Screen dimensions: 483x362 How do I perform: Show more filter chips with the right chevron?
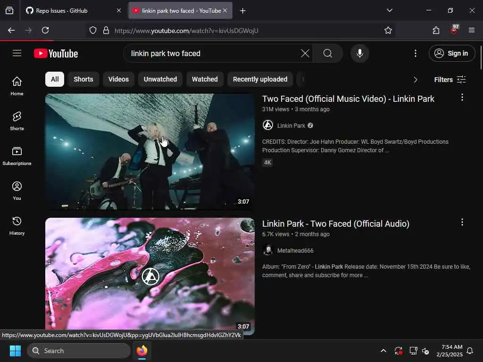coord(415,80)
